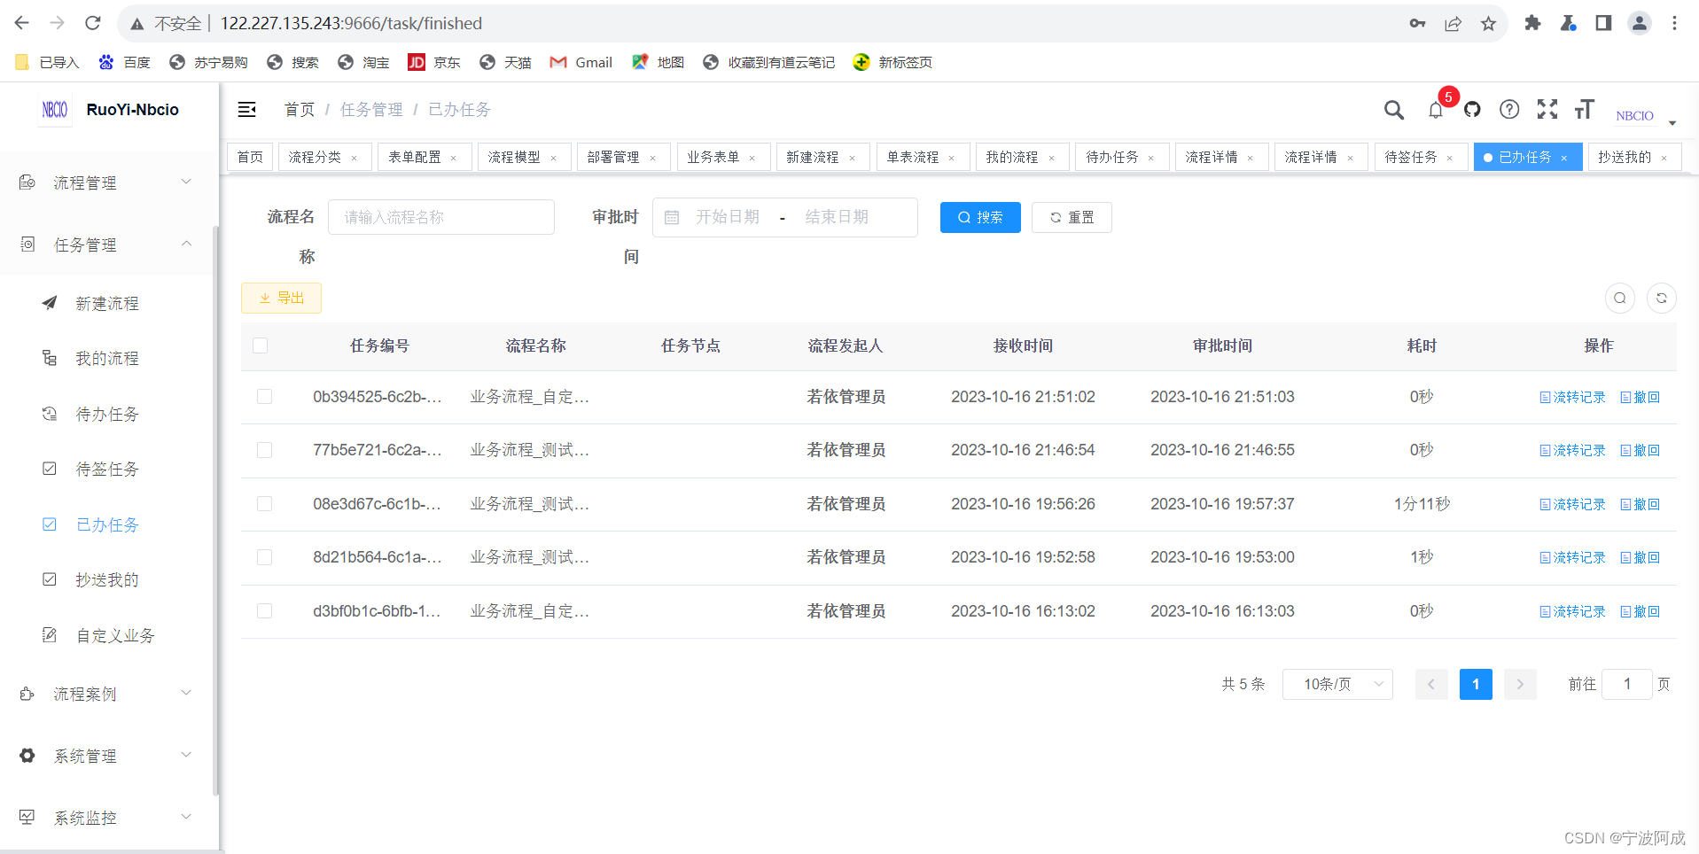The image size is (1699, 854).
Task: Open the 10条/页 page size dropdown
Action: pos(1337,684)
